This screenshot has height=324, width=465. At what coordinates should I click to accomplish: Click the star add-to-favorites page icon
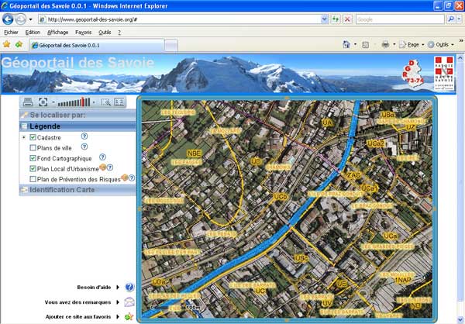129,316
